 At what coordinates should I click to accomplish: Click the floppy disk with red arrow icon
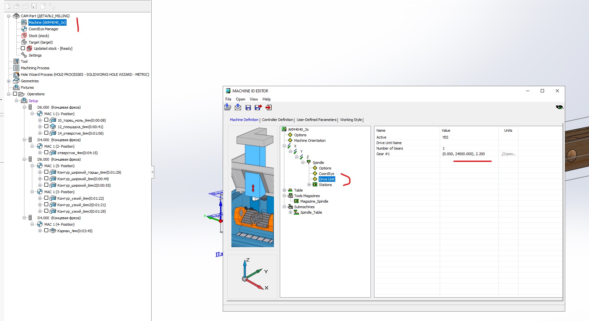pyautogui.click(x=258, y=107)
